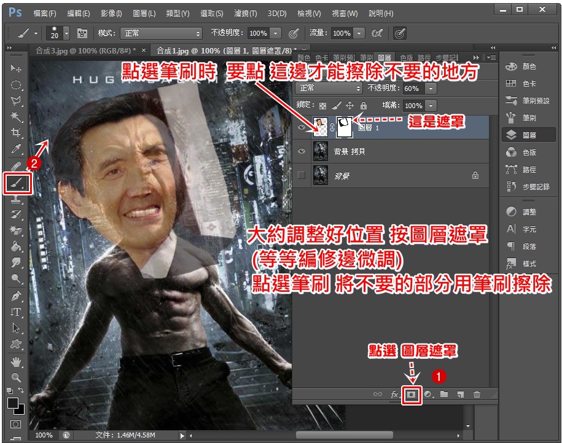Select the Polygonal Lasso tool
Screen dimensions: 562x443
point(16,101)
